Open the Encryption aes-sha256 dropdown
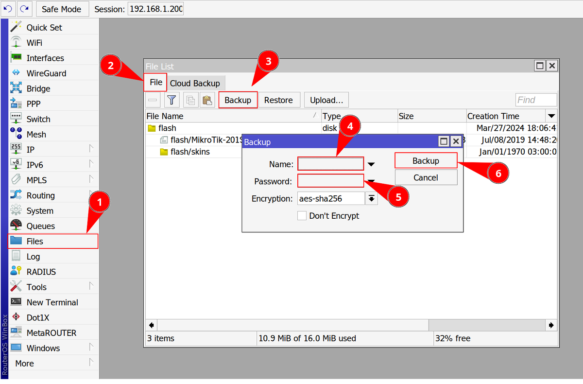 pyautogui.click(x=372, y=198)
